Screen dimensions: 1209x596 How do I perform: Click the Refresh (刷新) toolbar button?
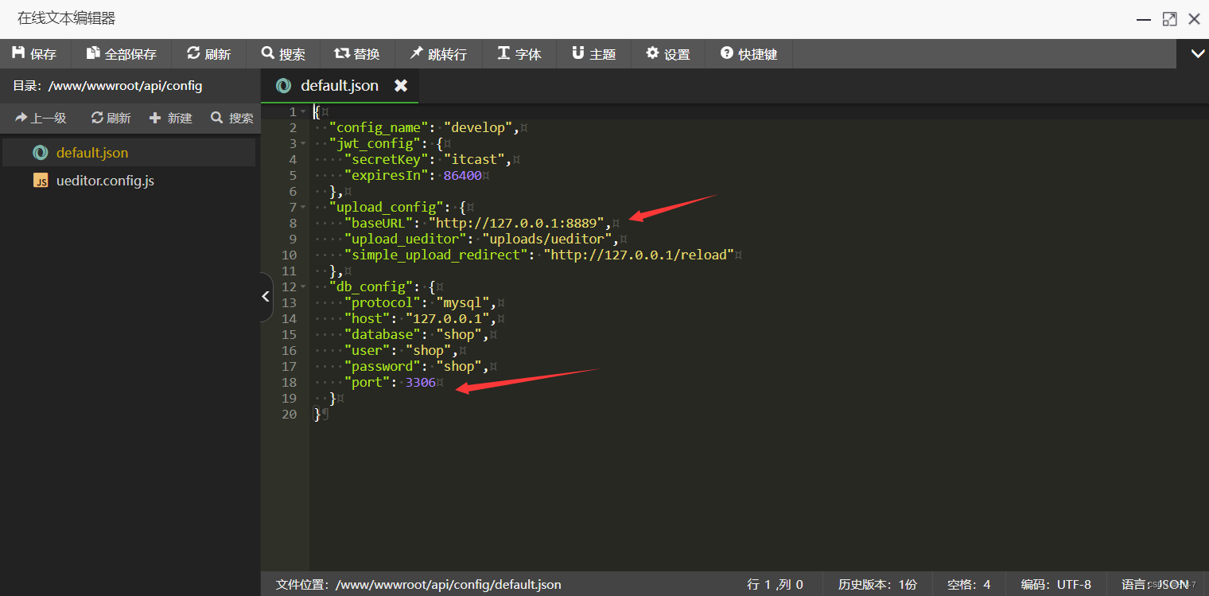(209, 54)
